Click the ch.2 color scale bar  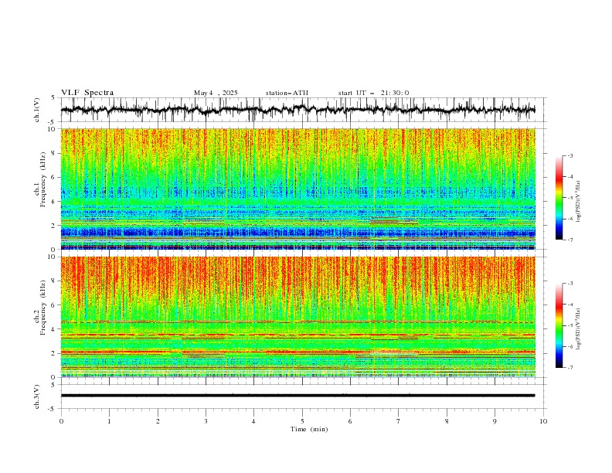point(559,325)
